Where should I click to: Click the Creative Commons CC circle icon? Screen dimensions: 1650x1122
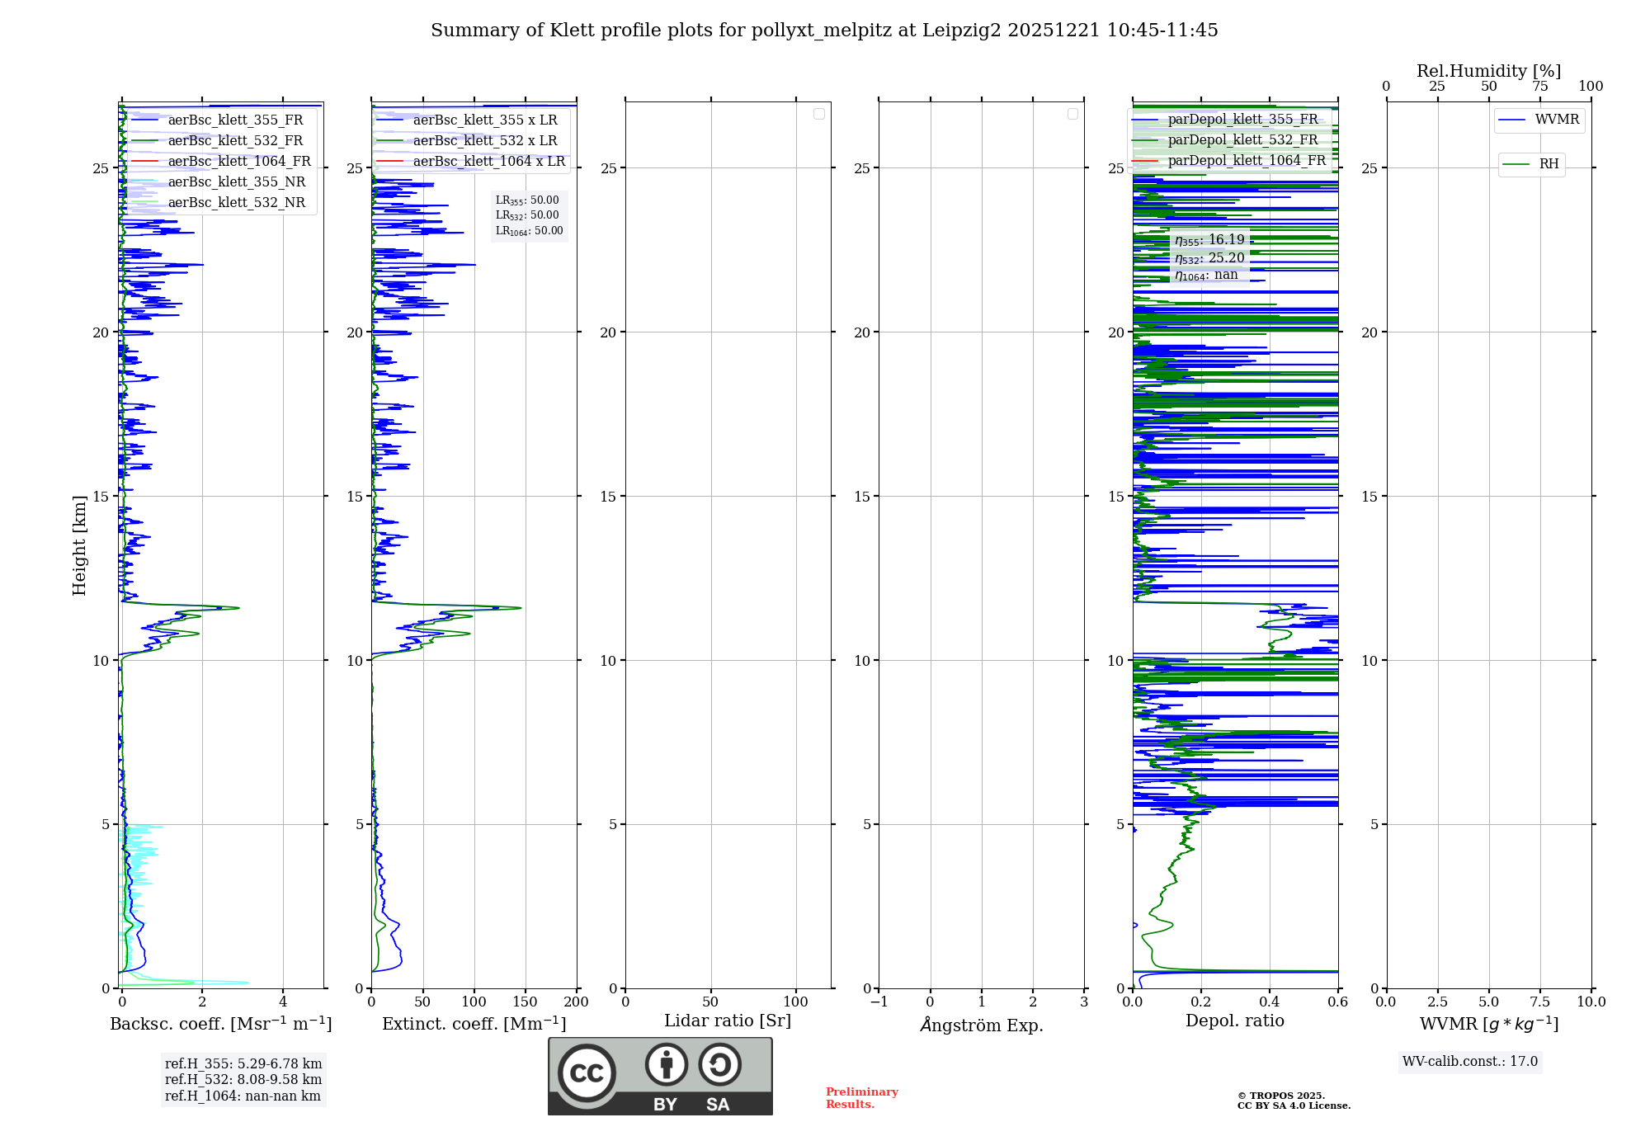click(587, 1072)
